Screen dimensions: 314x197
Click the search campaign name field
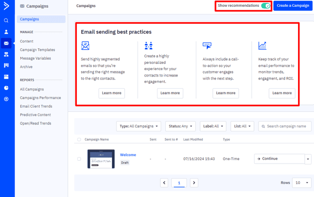(x=285, y=126)
